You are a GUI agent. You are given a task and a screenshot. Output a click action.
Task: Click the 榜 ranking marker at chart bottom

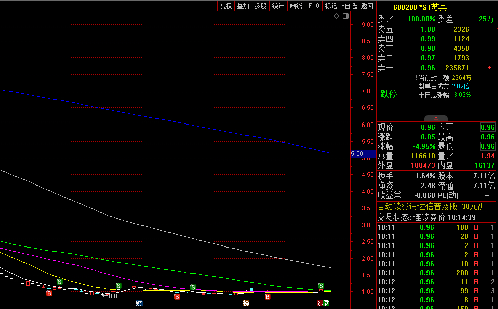(x=246, y=303)
